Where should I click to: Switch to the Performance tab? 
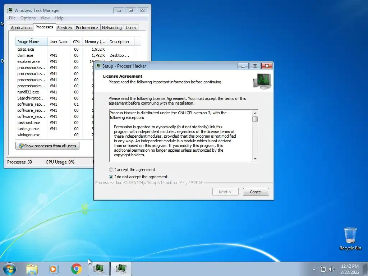coord(87,28)
